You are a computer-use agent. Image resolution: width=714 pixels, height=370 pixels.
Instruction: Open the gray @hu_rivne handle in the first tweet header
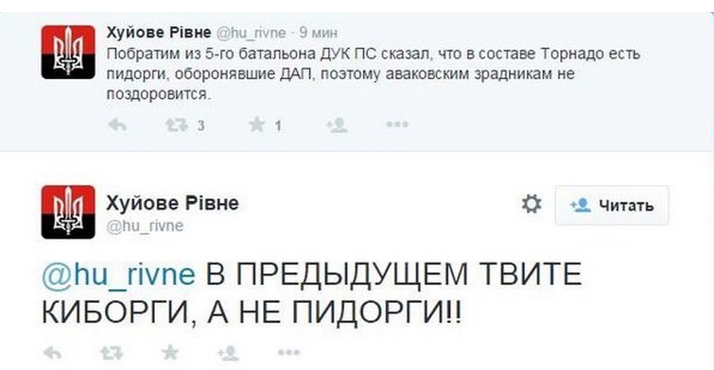[252, 33]
